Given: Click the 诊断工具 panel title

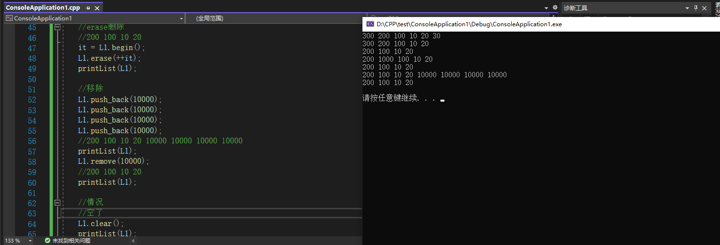Looking at the screenshot, I should 576,8.
